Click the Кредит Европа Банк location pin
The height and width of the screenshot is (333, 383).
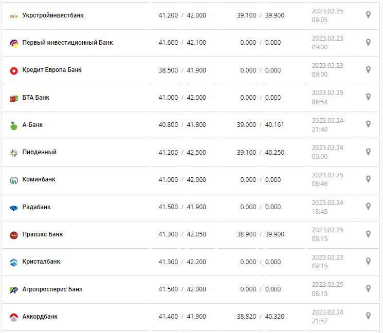tap(368, 69)
